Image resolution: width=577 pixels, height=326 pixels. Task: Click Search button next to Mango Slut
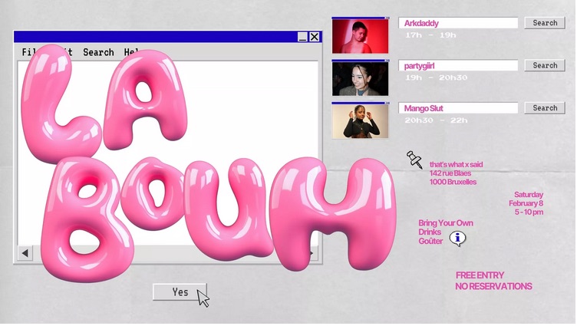545,108
